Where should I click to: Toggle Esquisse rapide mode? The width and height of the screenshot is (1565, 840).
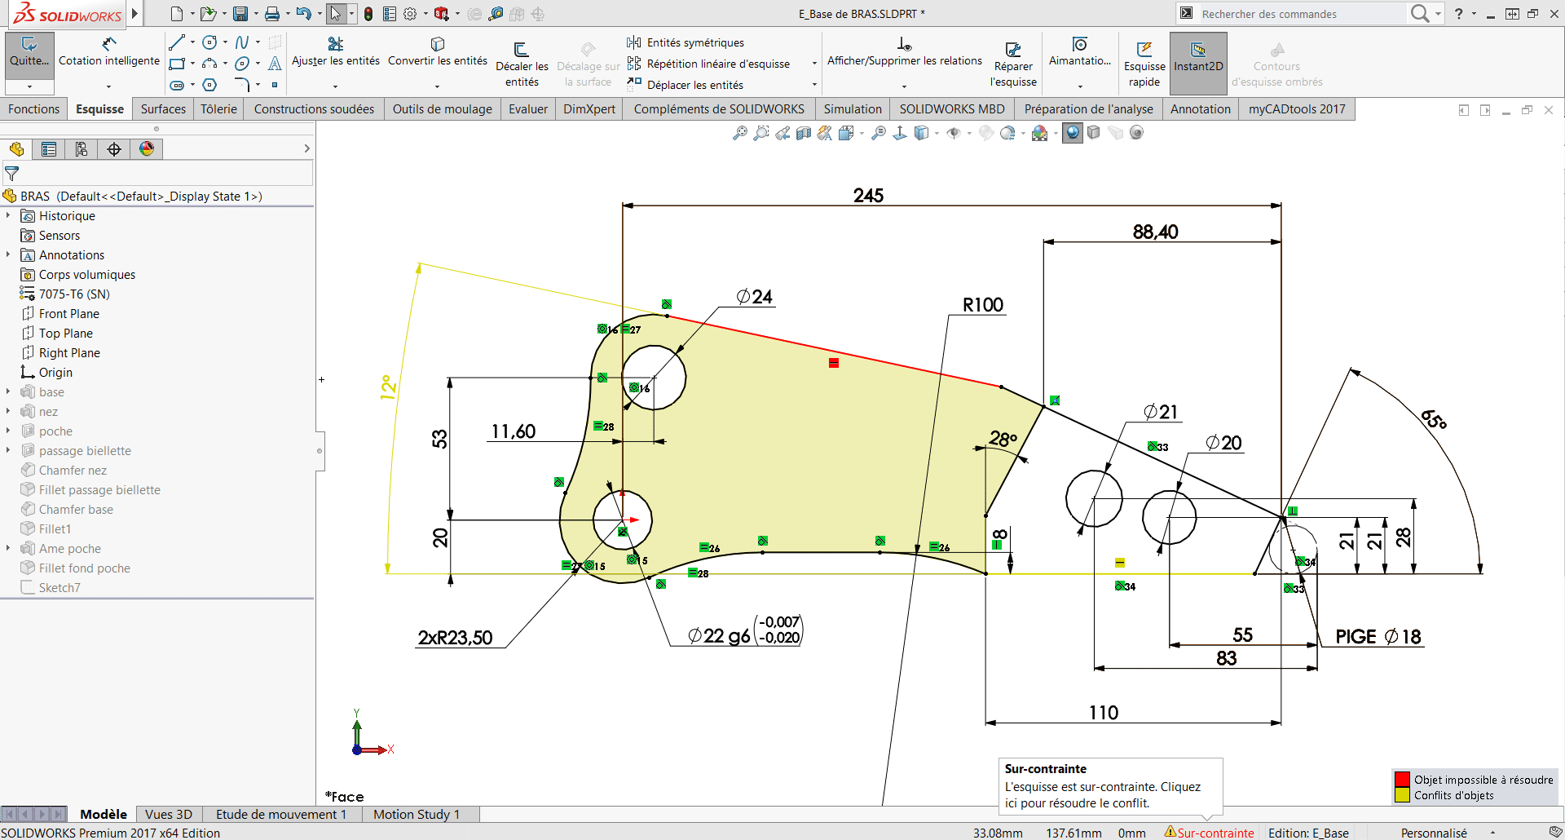[1144, 64]
